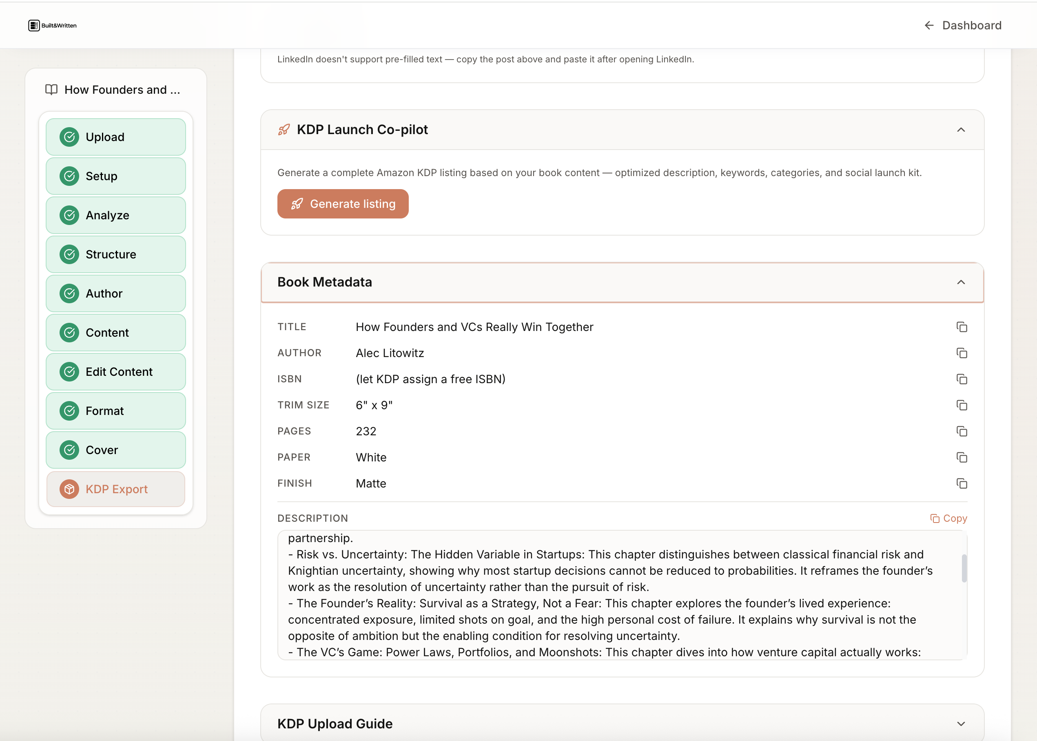1037x741 pixels.
Task: Click the Setup step checkmark icon
Action: coord(69,176)
